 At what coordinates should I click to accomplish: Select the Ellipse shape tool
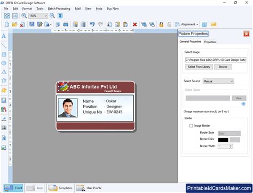[x=4, y=63]
